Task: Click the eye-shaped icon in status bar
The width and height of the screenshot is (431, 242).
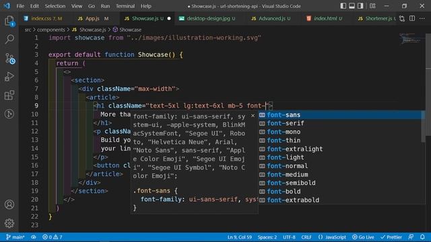Action: [x=34, y=237]
